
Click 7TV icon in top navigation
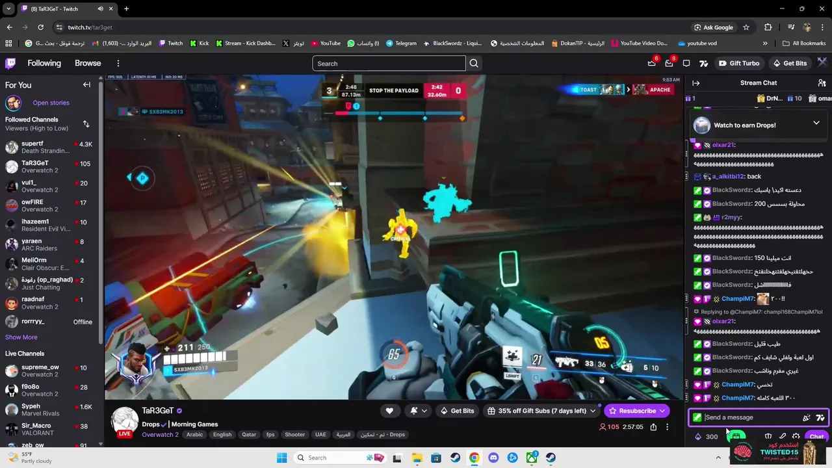(x=703, y=63)
